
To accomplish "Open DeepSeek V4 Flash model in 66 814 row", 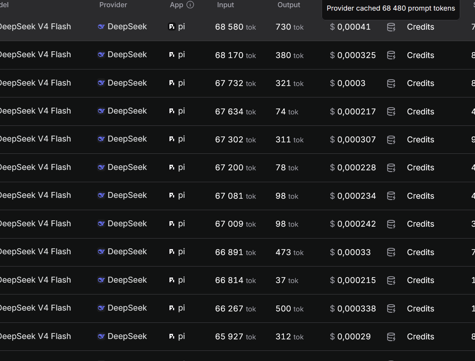I will pyautogui.click(x=35, y=280).
